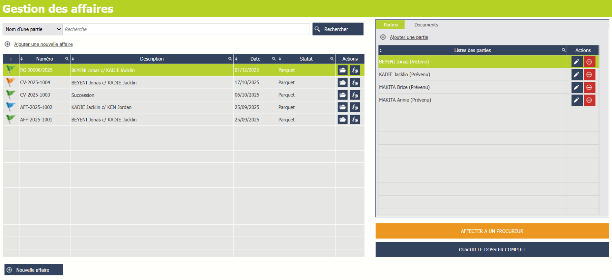Click the assign icon for RG 00006/2025

coord(355,70)
